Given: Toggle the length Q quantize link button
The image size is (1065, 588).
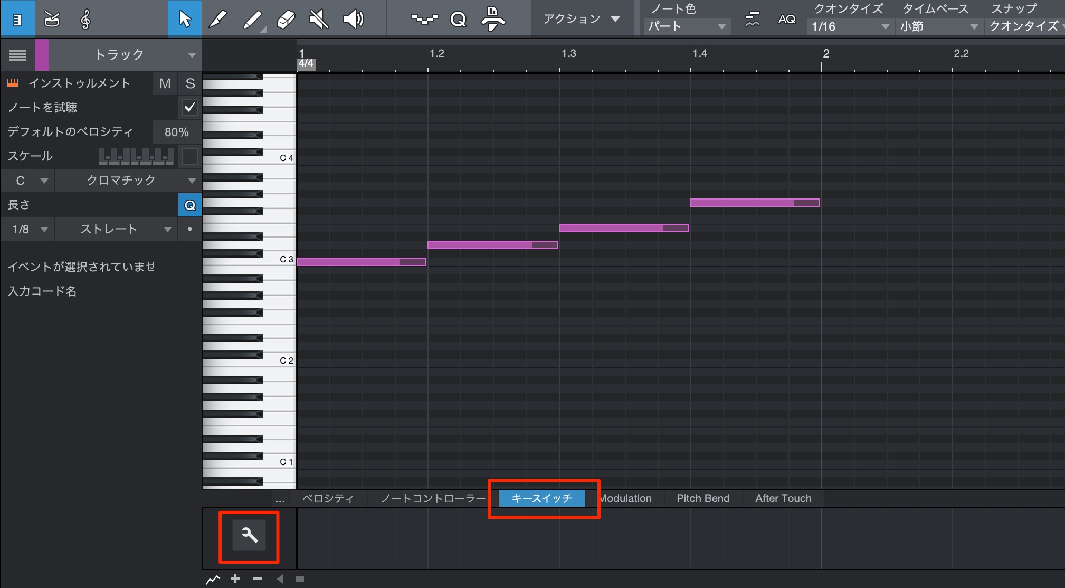Looking at the screenshot, I should point(190,205).
